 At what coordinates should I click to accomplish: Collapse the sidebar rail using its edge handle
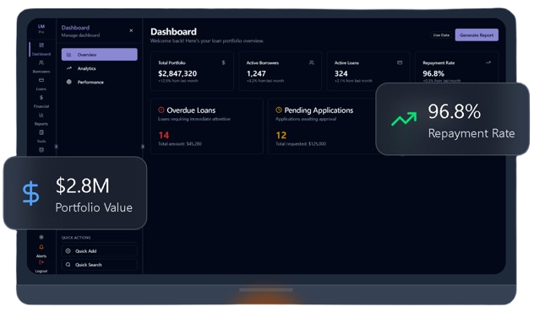[x=57, y=147]
